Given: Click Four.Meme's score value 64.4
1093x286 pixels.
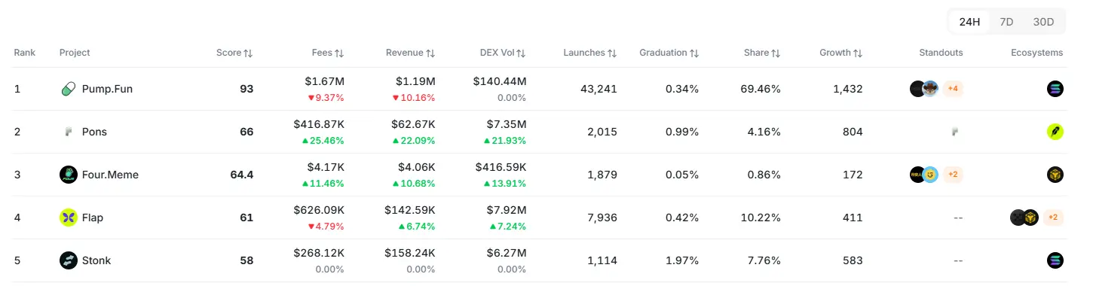Looking at the screenshot, I should pos(242,175).
